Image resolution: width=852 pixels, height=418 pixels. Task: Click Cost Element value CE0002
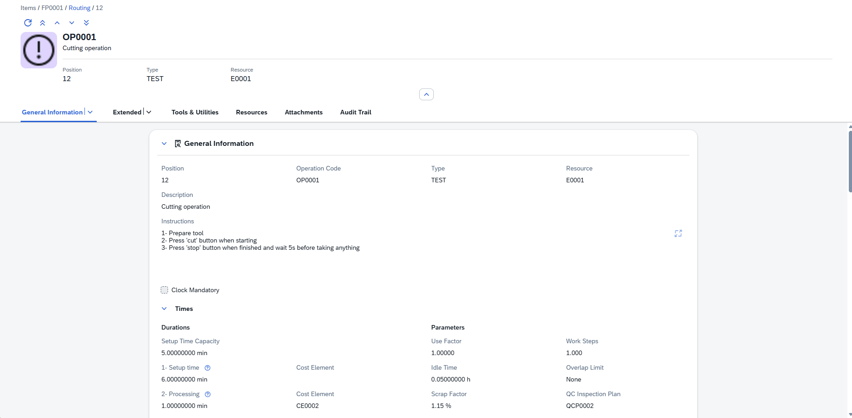(307, 406)
